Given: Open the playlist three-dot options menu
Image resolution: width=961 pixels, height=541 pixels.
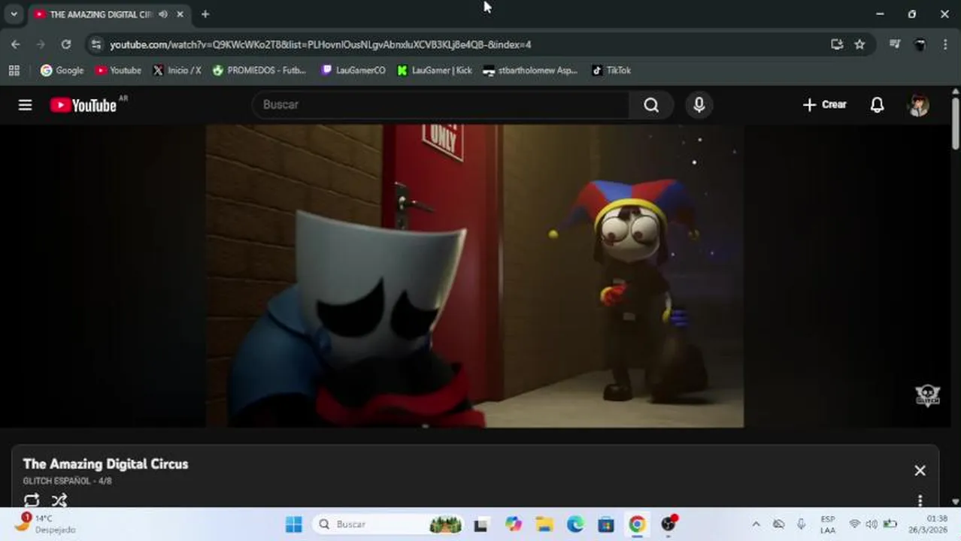Looking at the screenshot, I should click(920, 500).
